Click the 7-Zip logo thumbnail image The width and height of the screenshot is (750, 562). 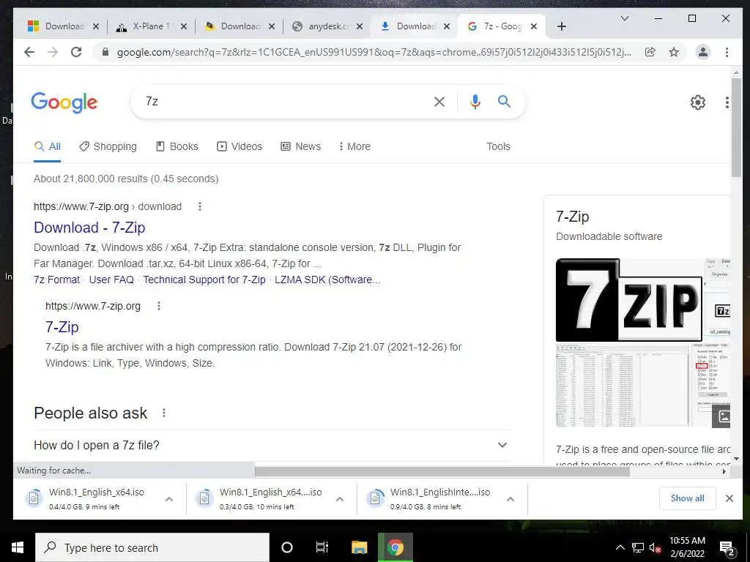tap(629, 300)
